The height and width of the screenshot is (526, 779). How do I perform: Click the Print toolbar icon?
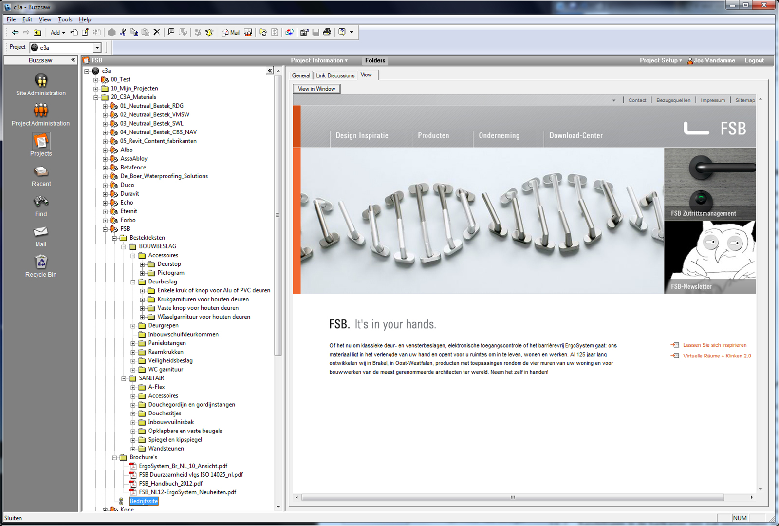pos(327,32)
